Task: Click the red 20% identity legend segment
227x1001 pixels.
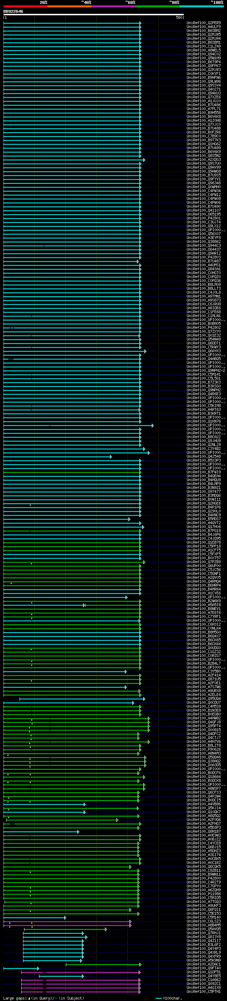Action: tap(26, 7)
